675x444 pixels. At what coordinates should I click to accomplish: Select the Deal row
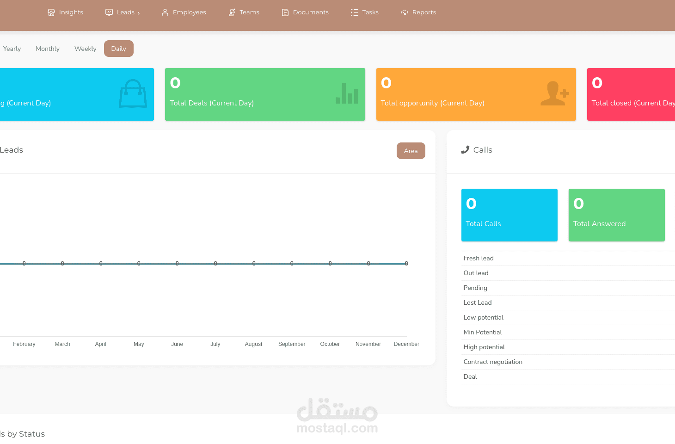(568, 377)
